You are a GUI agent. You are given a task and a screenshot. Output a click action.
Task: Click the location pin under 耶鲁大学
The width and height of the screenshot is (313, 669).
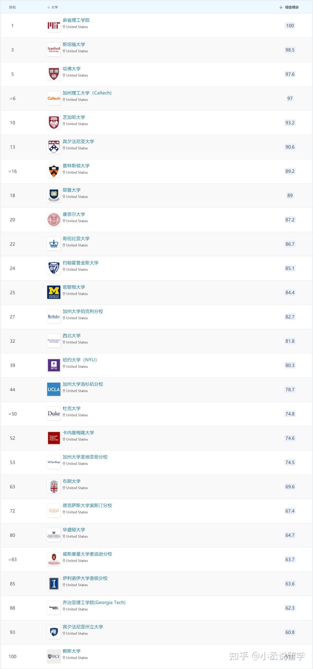click(64, 197)
